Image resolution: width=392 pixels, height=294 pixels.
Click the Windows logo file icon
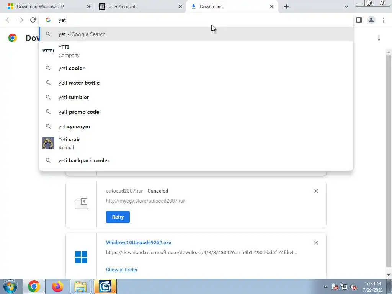tap(81, 257)
